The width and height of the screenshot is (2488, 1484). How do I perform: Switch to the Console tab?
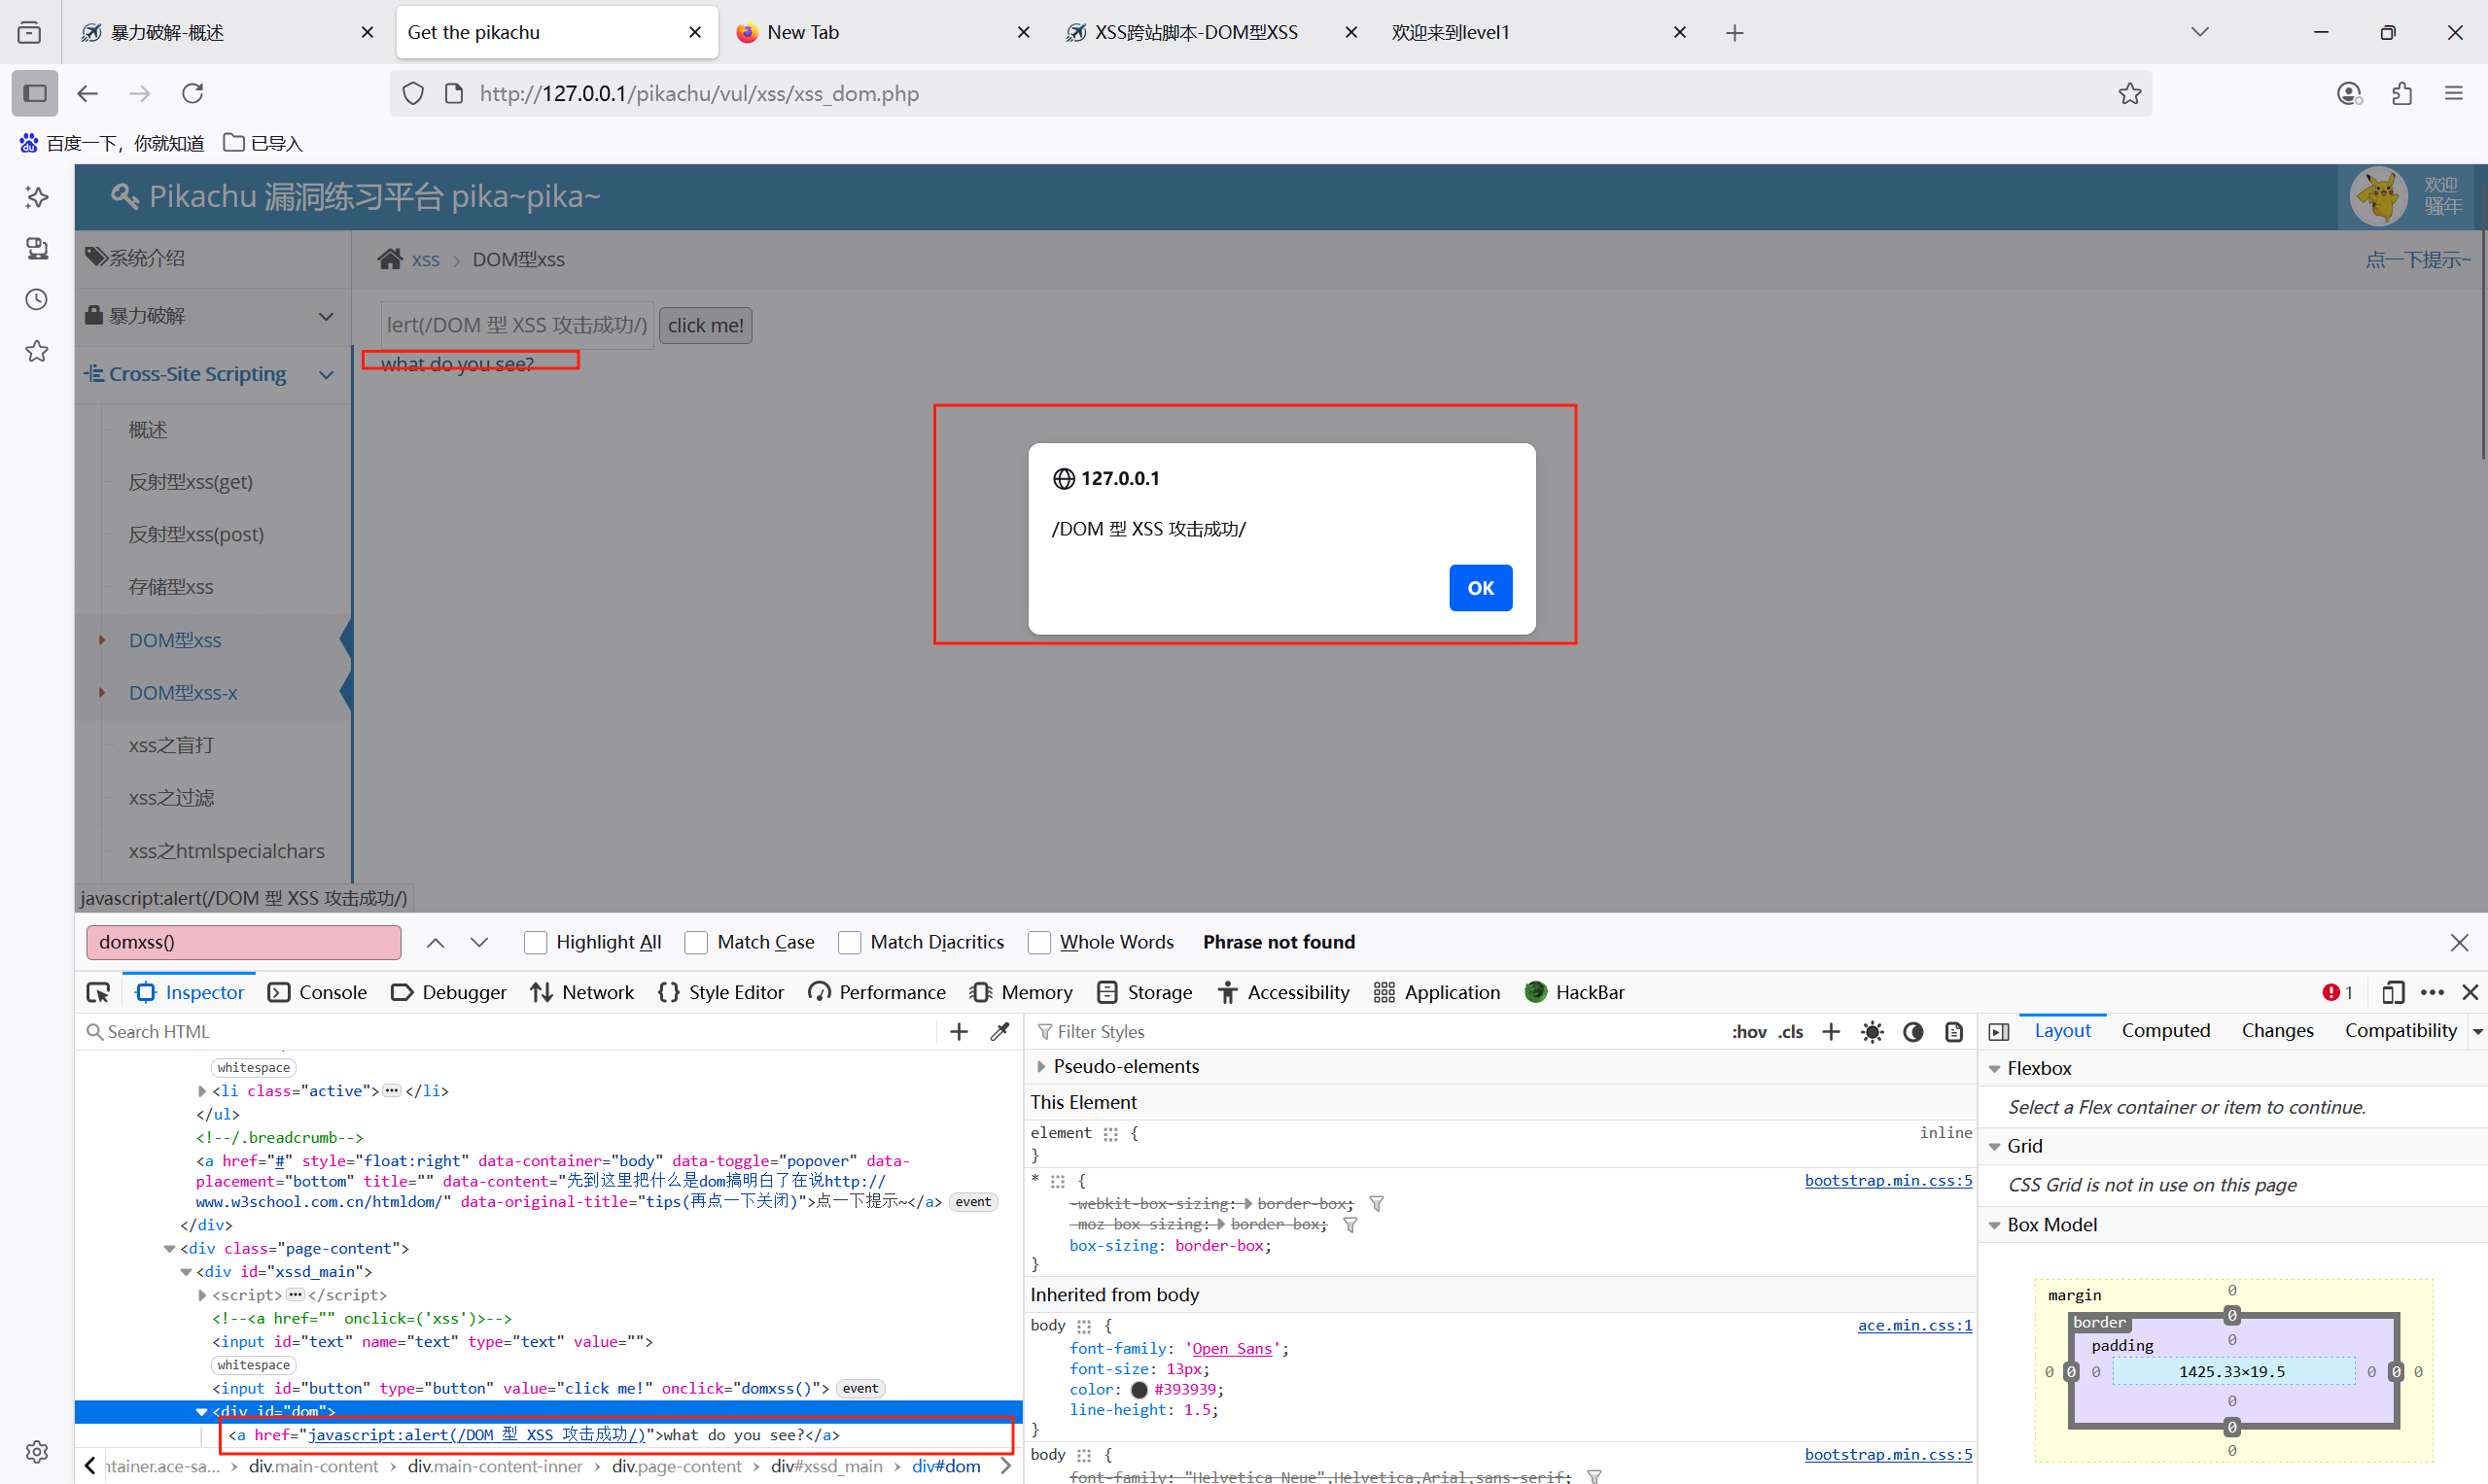[317, 992]
